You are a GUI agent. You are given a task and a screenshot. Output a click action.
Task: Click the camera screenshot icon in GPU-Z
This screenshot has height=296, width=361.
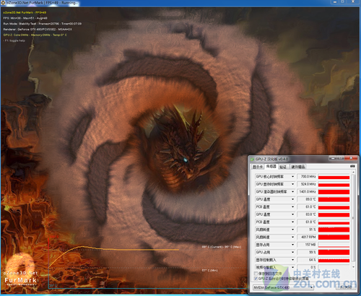(352, 166)
